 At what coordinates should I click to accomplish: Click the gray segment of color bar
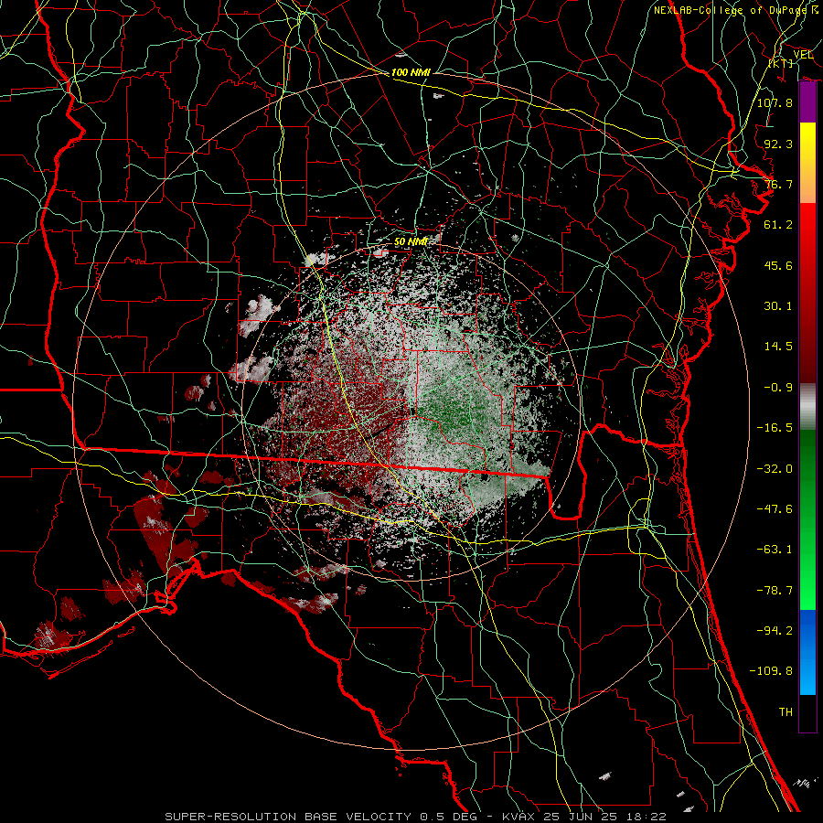coord(807,407)
